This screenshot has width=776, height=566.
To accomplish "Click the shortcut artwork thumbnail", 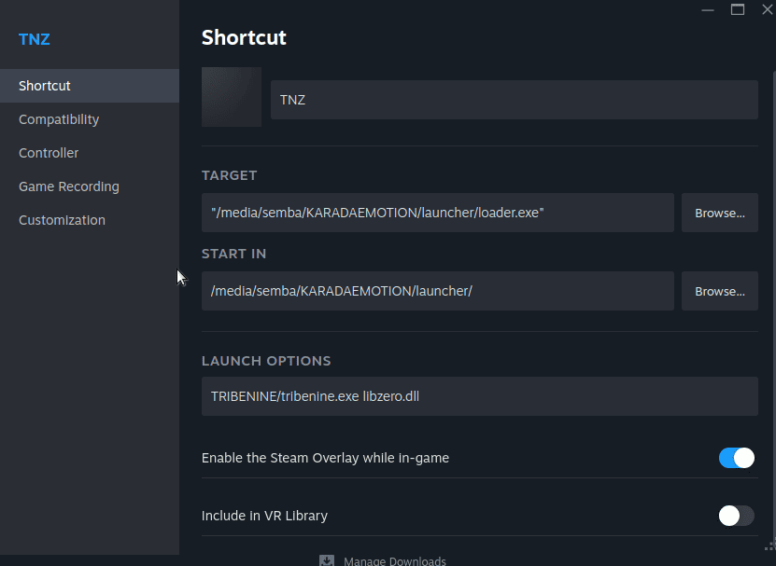I will (231, 97).
